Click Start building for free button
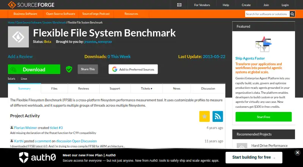 click(254, 157)
